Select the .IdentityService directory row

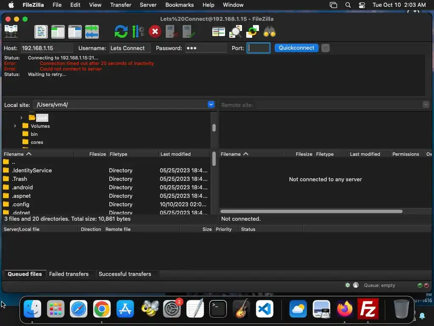coord(106,171)
